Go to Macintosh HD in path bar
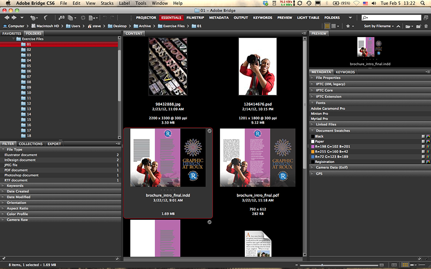 click(x=45, y=26)
